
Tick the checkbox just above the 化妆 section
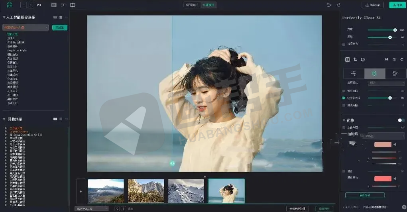(x=344, y=105)
